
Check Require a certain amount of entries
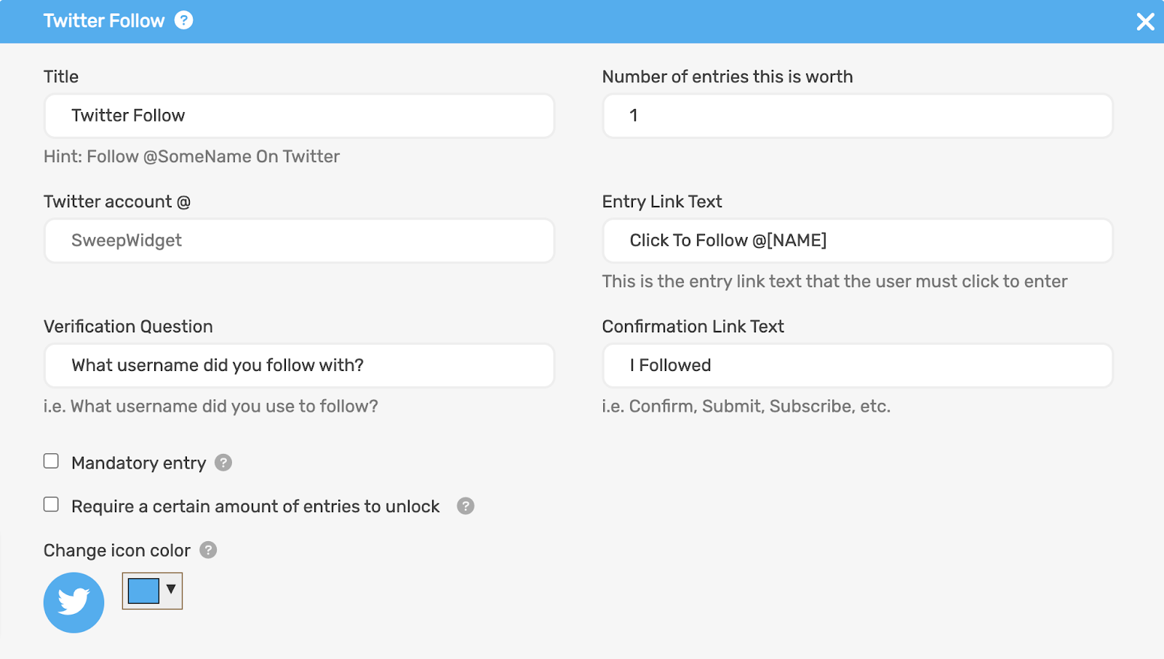[x=51, y=505]
